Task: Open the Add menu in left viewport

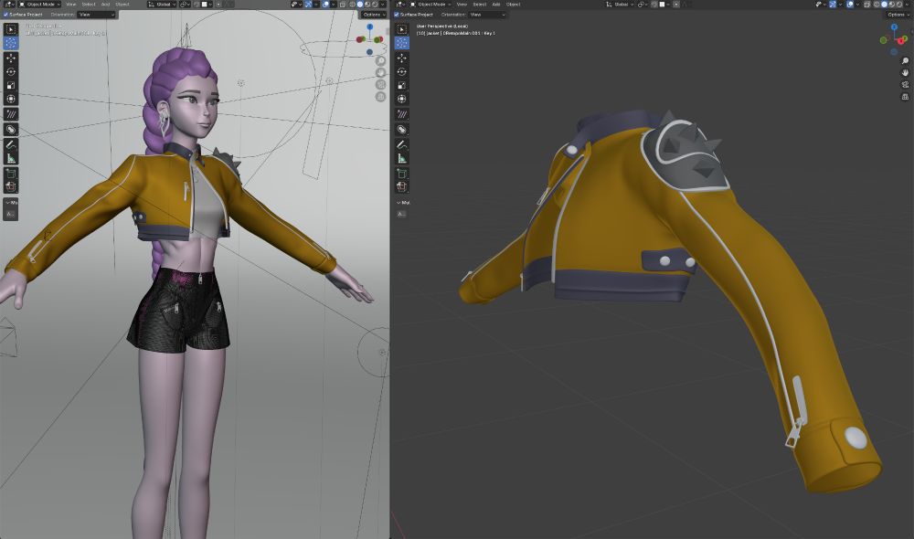Action: point(105,5)
